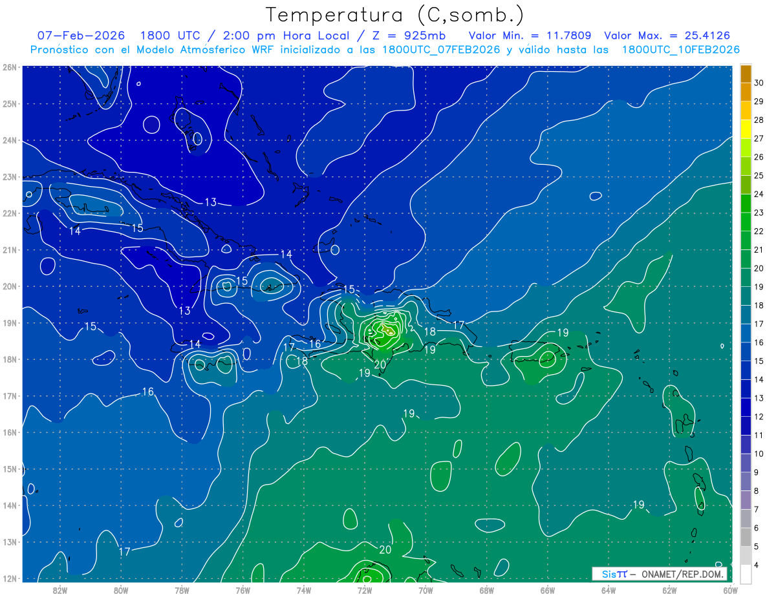Click the '21N' latitude axis label

coord(10,250)
